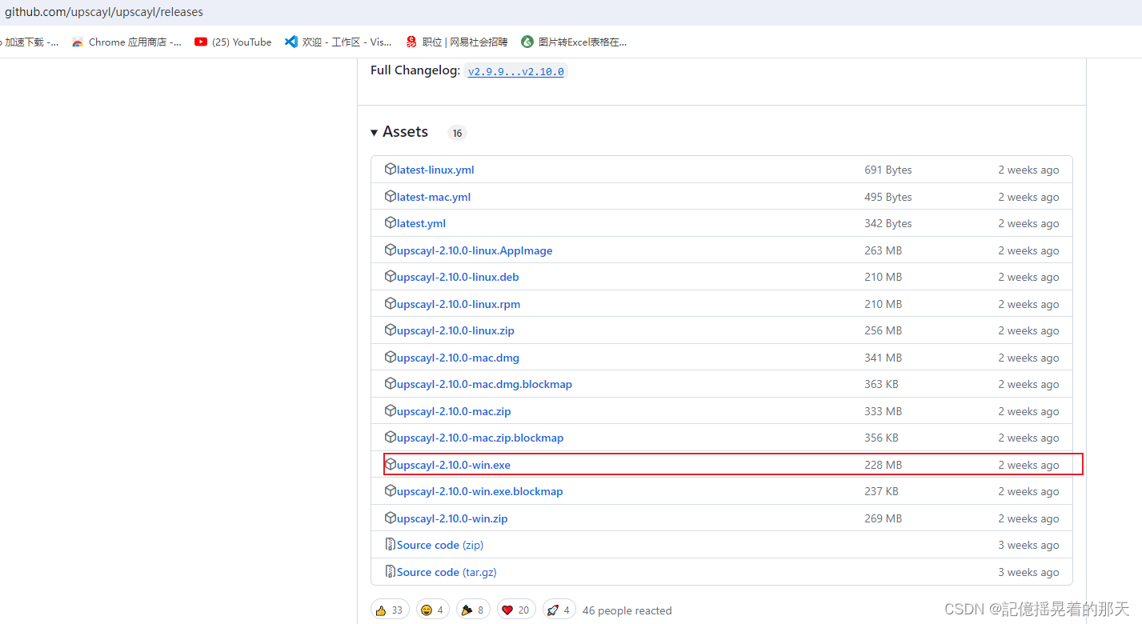Download latest-linux.yml
Image resolution: width=1142 pixels, height=624 pixels.
[x=435, y=170]
